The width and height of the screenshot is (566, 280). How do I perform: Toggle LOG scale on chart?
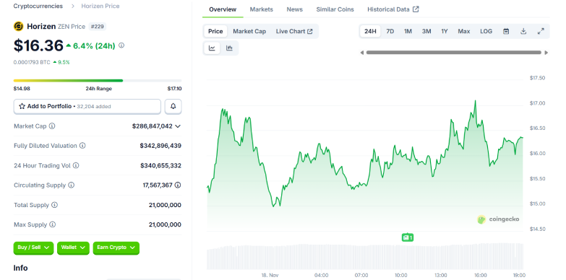point(486,31)
